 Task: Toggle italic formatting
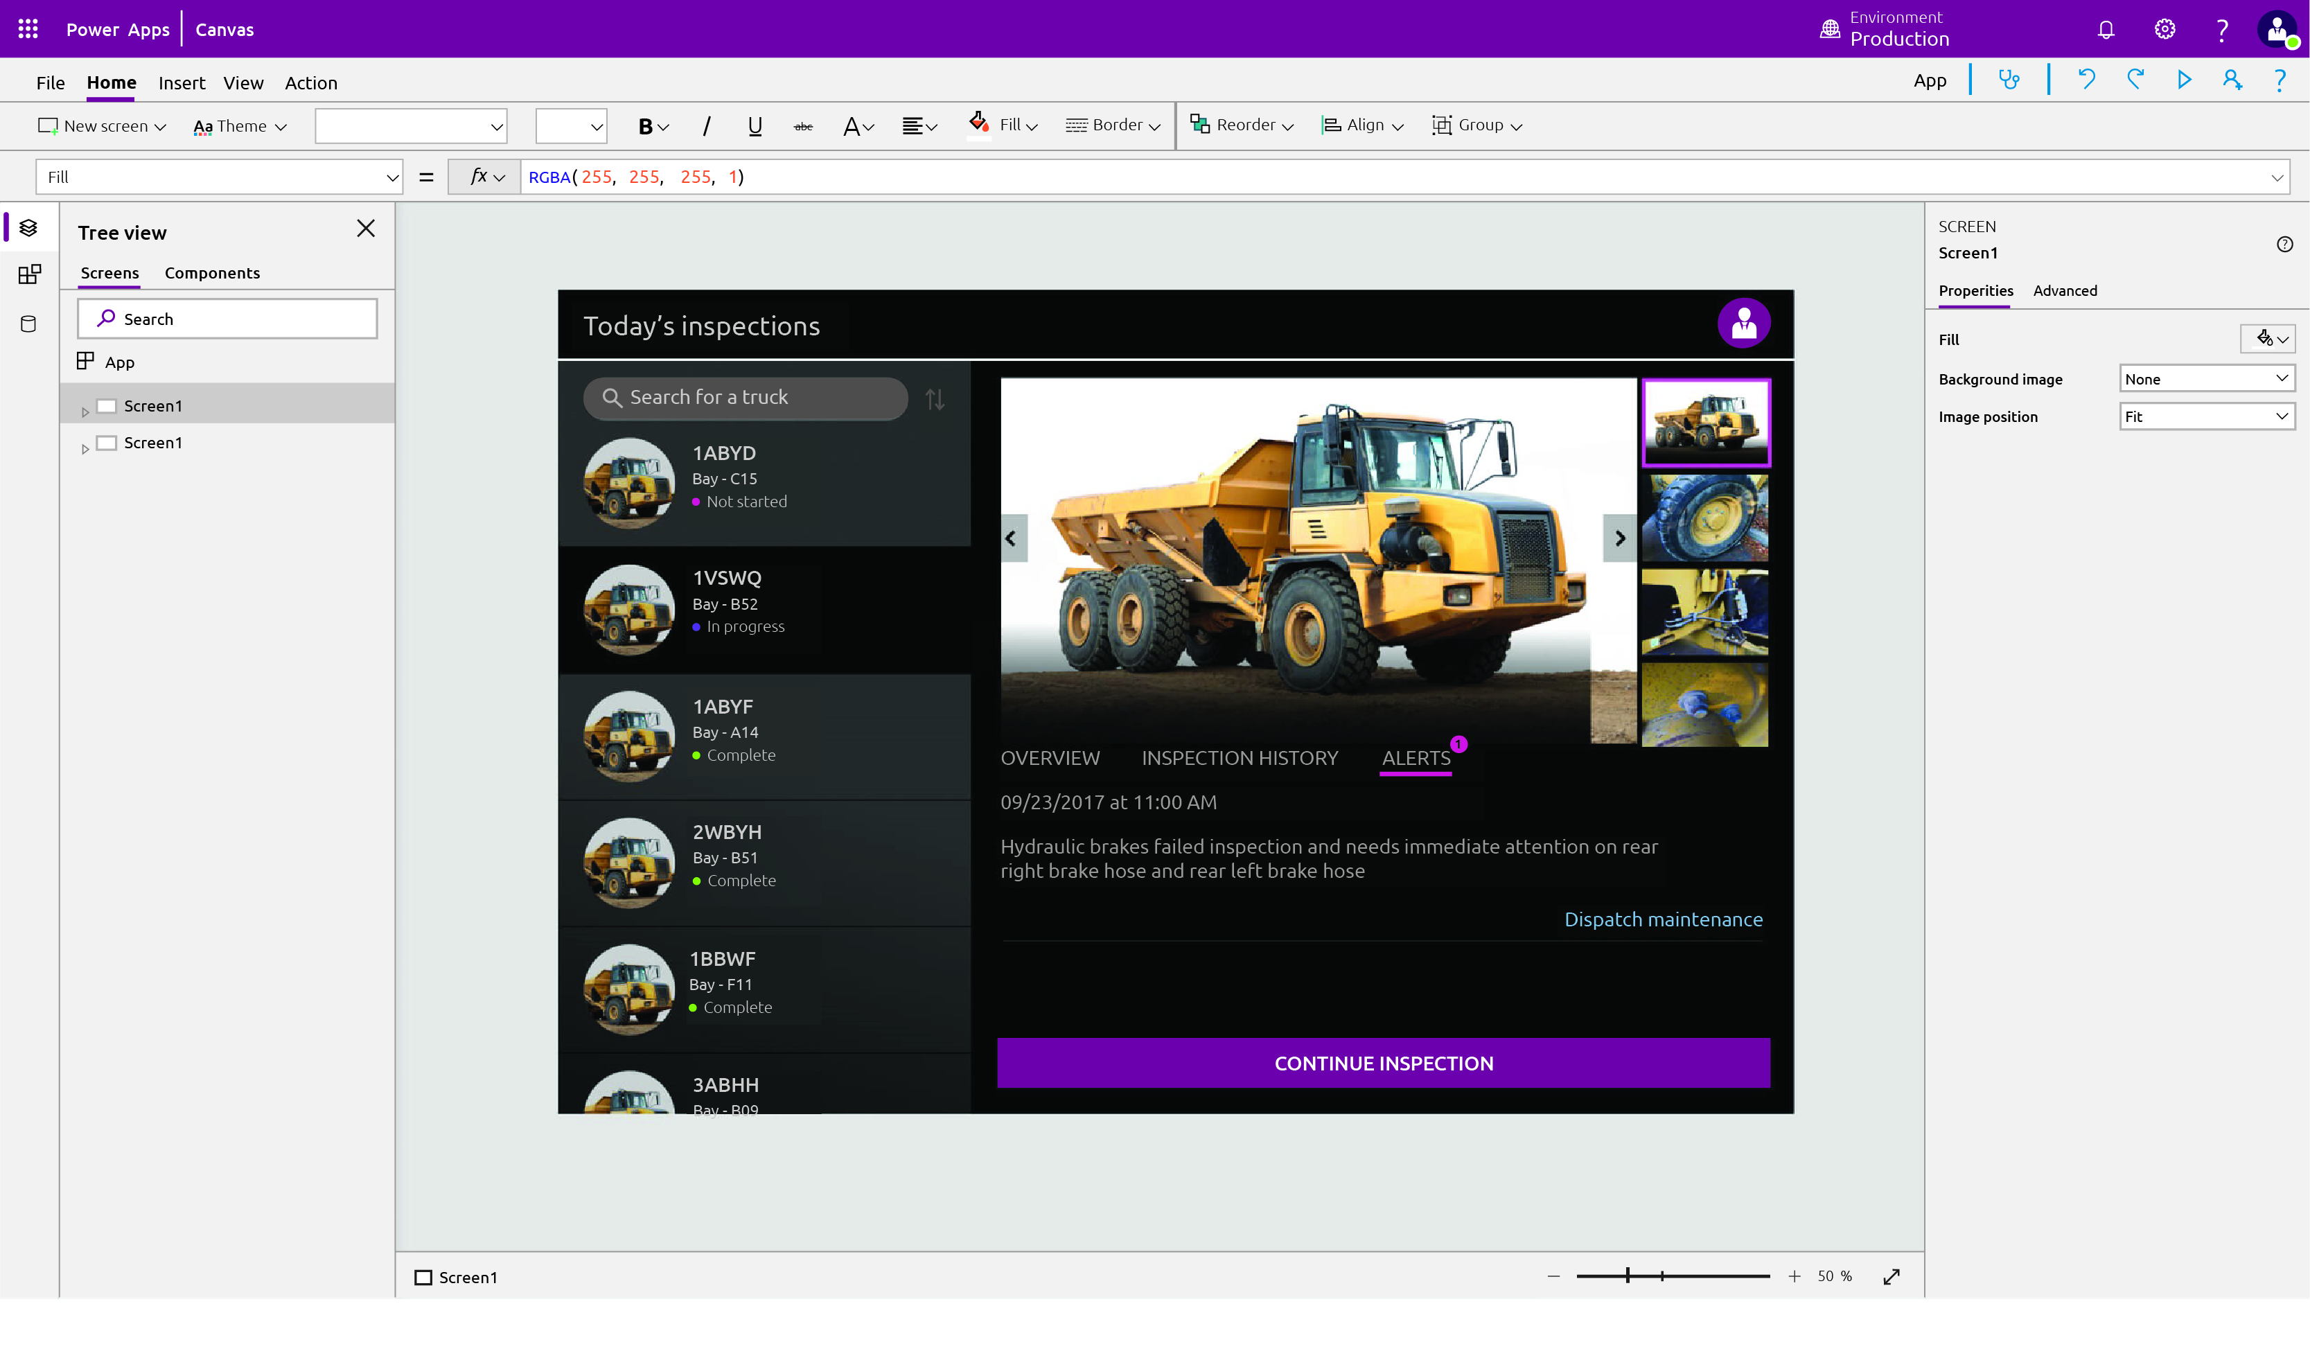707,126
